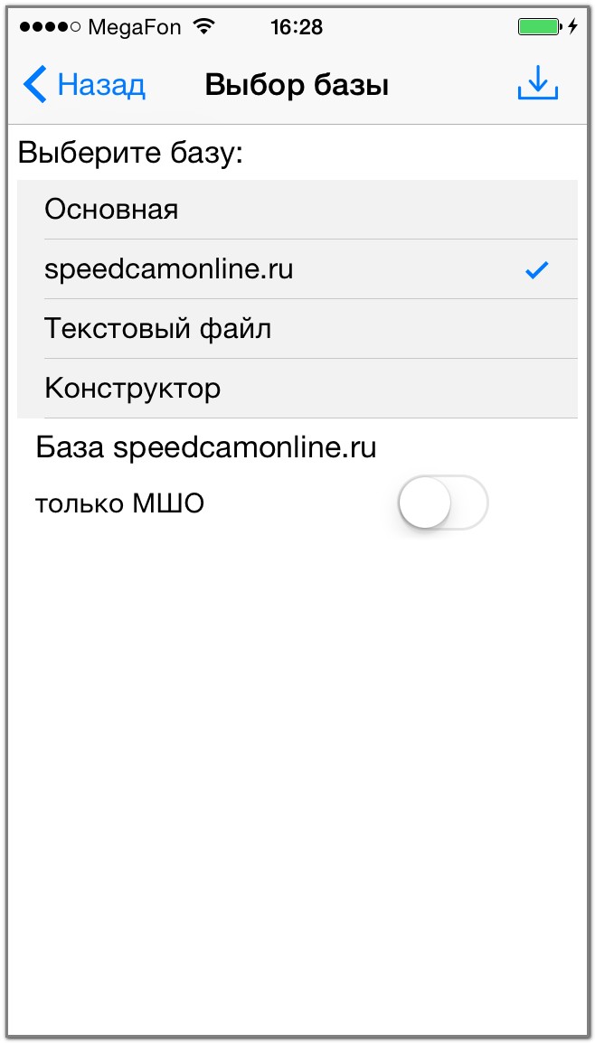
Task: Tap the signal strength dots
Action: pyautogui.click(x=51, y=27)
